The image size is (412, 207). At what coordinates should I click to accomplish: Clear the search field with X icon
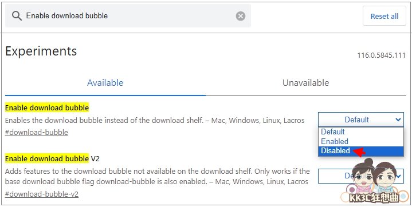[241, 16]
